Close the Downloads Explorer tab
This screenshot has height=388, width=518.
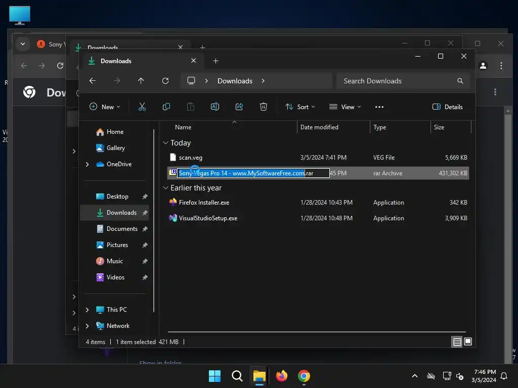tap(194, 61)
